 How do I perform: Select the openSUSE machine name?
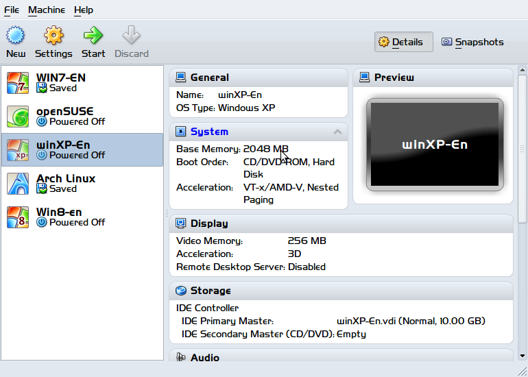coord(64,111)
